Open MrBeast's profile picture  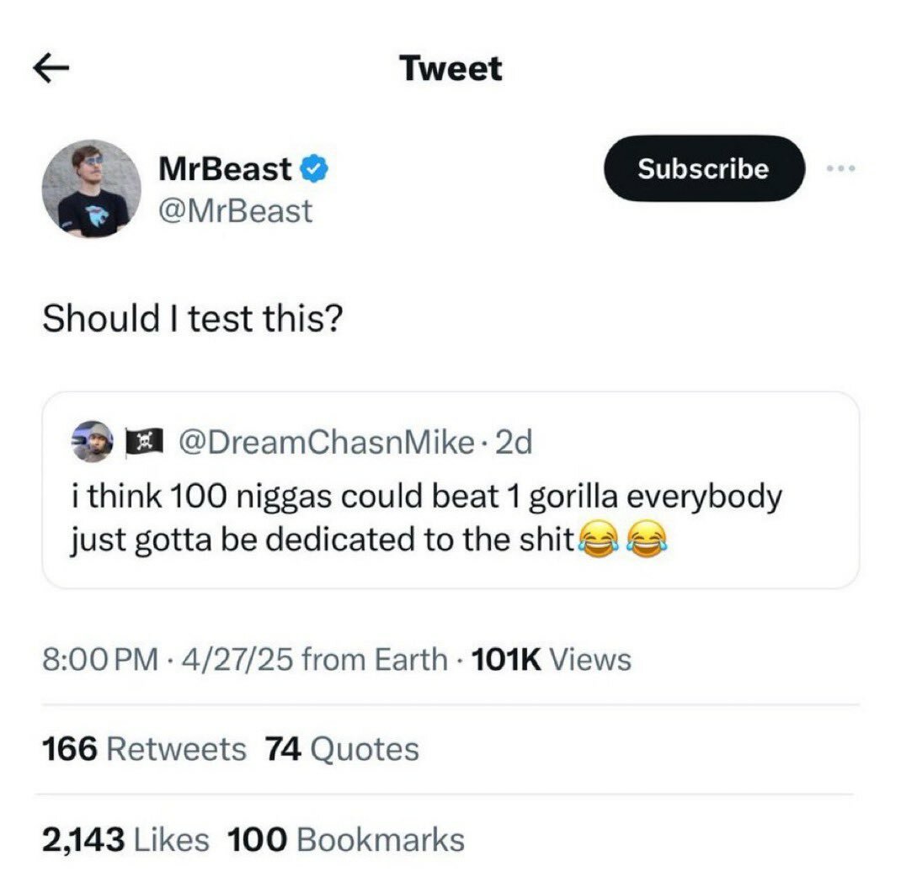coord(92,189)
